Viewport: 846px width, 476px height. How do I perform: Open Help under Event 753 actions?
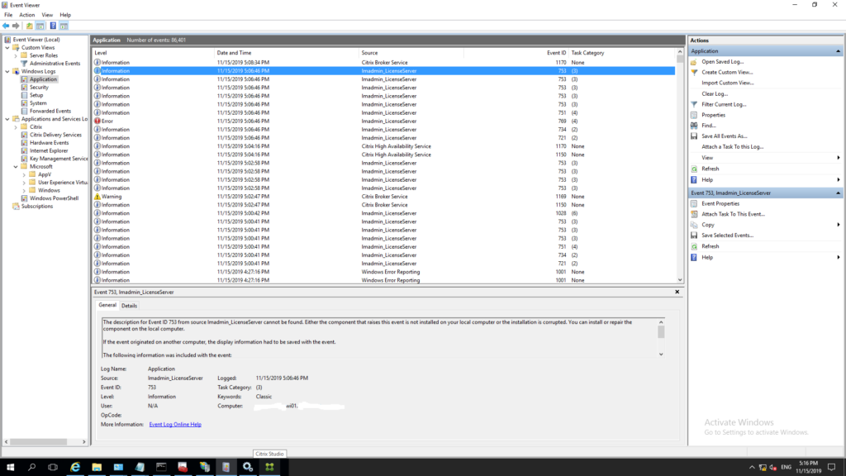point(707,258)
